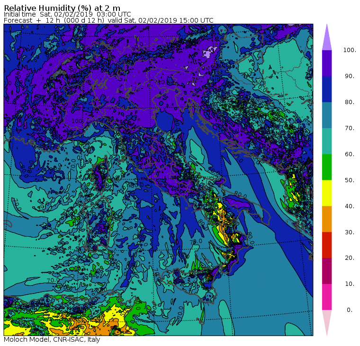Select the maroon 10–20 colorbar segment

coord(327,271)
